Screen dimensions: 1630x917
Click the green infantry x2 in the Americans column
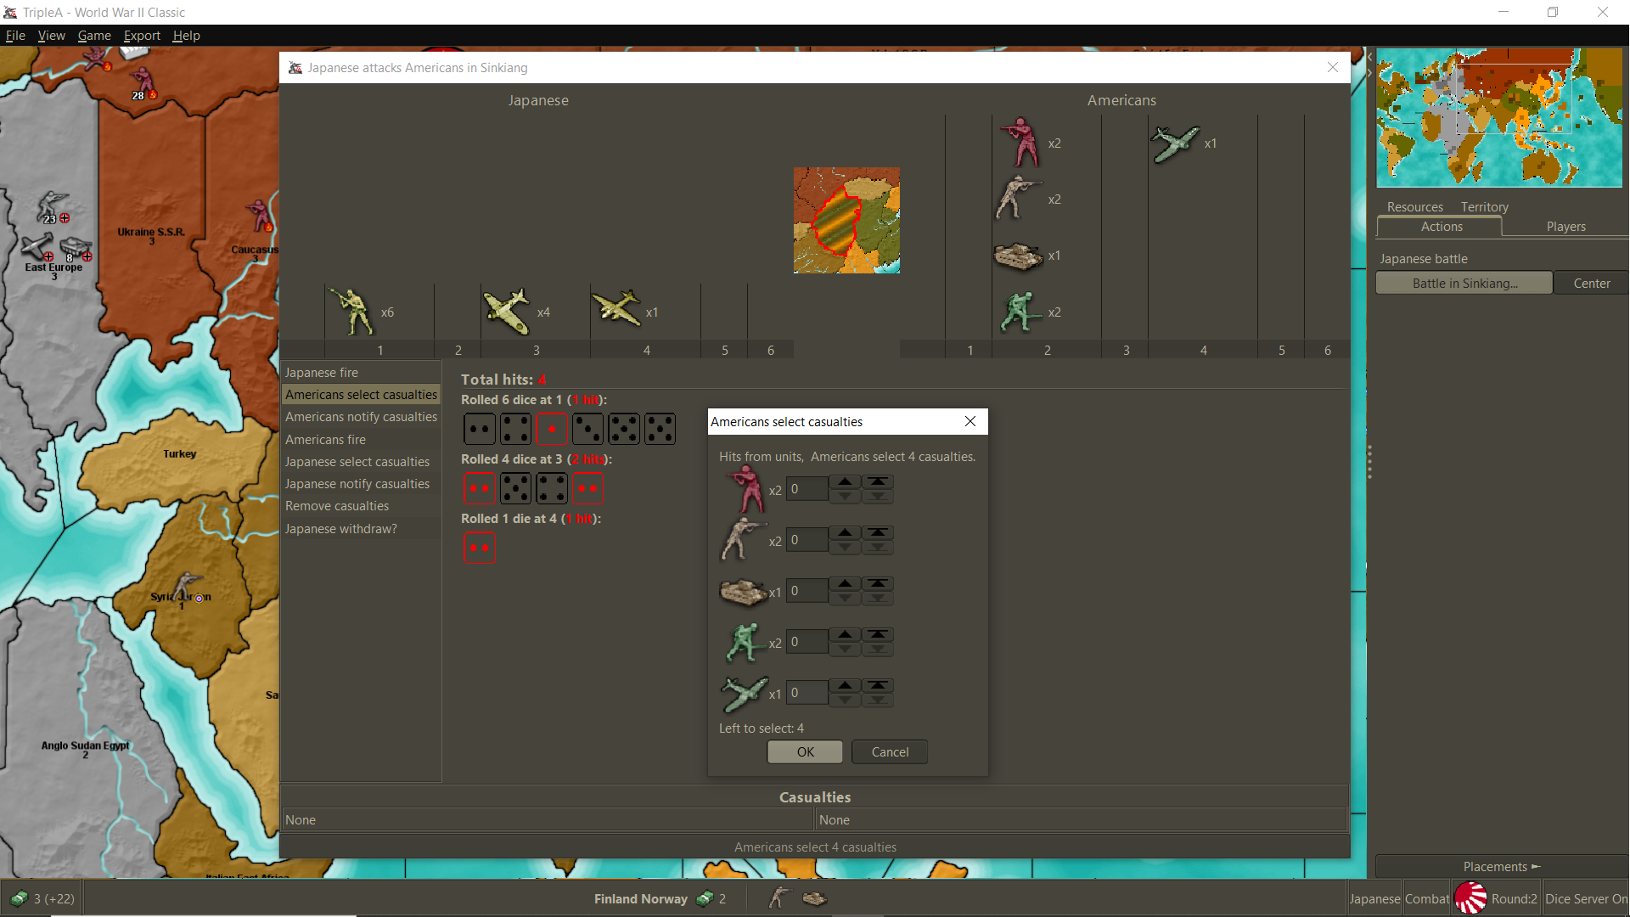pos(1020,312)
